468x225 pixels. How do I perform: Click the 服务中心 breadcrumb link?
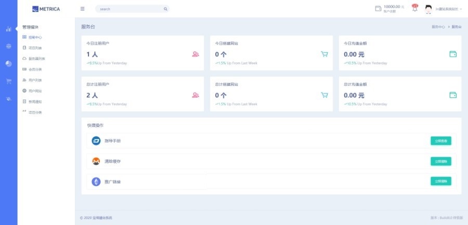pos(438,27)
